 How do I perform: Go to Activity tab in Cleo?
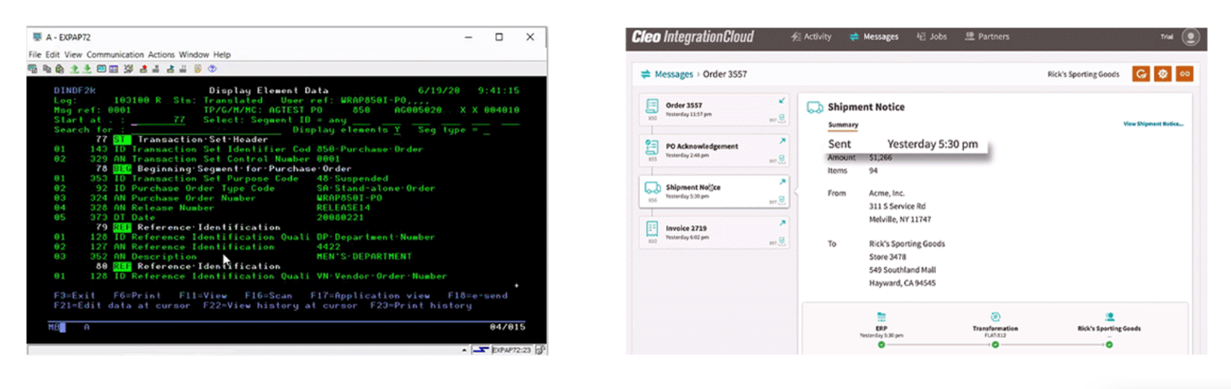point(811,37)
